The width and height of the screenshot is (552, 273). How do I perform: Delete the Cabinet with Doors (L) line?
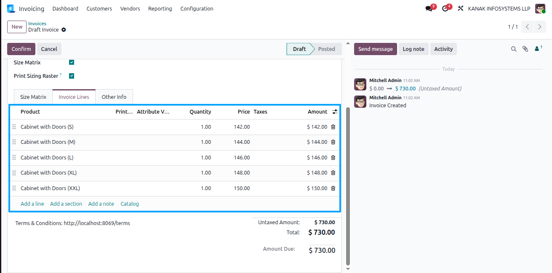333,157
